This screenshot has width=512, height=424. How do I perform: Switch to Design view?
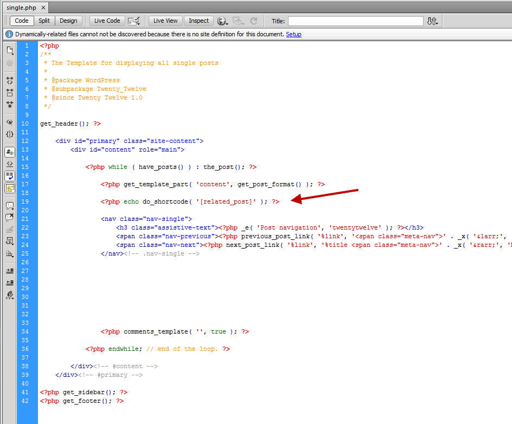(x=68, y=21)
